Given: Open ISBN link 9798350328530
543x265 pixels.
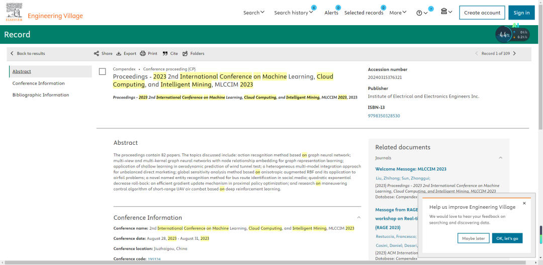Looking at the screenshot, I should pyautogui.click(x=384, y=116).
